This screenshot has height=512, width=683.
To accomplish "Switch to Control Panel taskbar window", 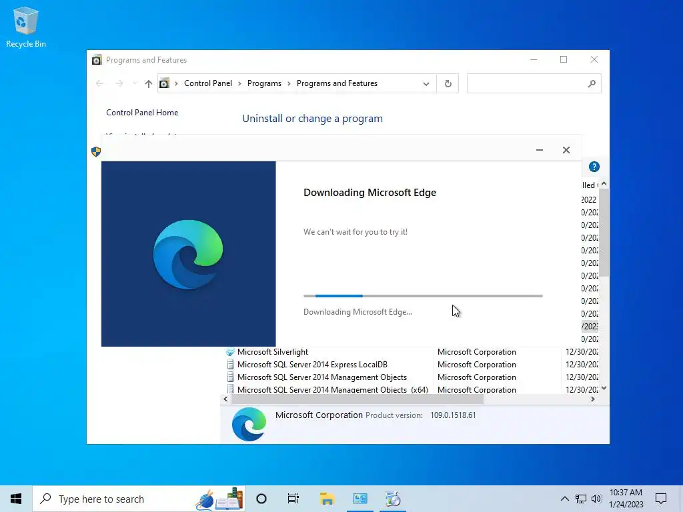I will click(x=360, y=499).
